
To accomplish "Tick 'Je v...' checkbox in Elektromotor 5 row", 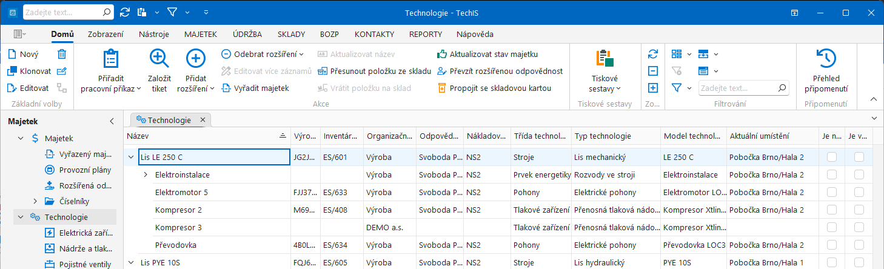I will pos(859,192).
